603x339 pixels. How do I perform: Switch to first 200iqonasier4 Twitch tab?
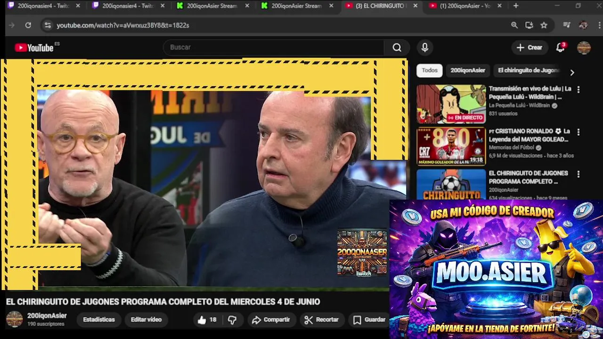click(43, 6)
